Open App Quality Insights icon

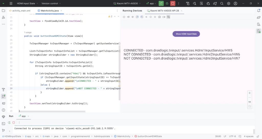point(3,117)
